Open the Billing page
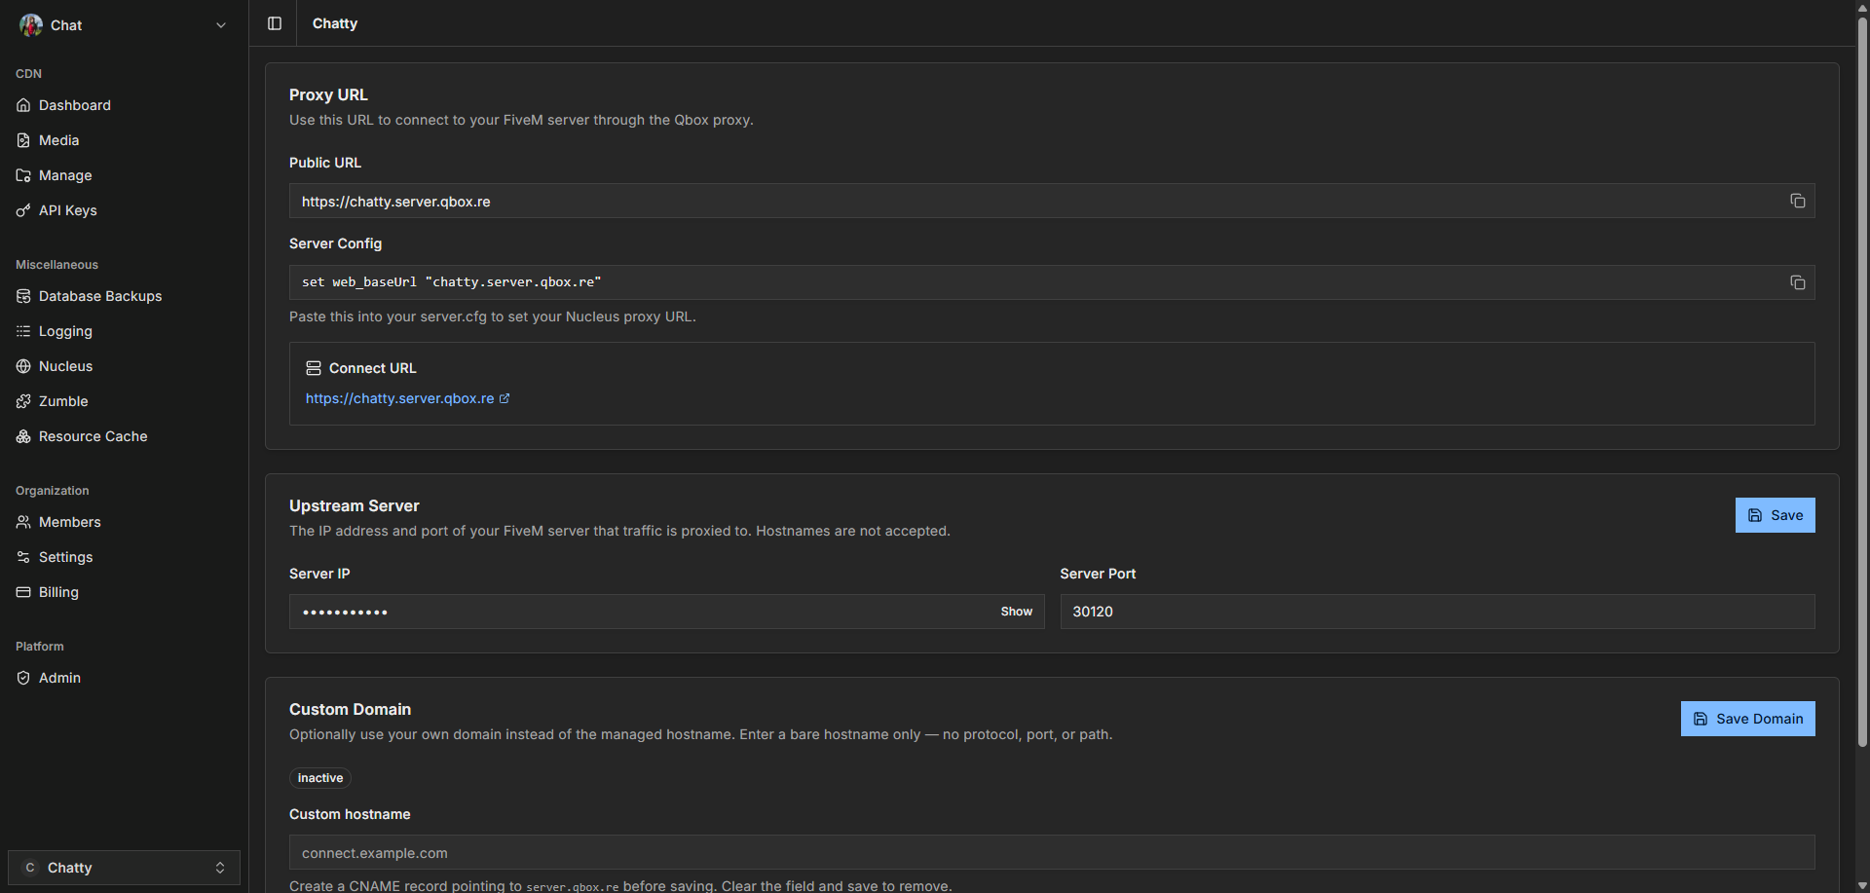 click(x=58, y=592)
